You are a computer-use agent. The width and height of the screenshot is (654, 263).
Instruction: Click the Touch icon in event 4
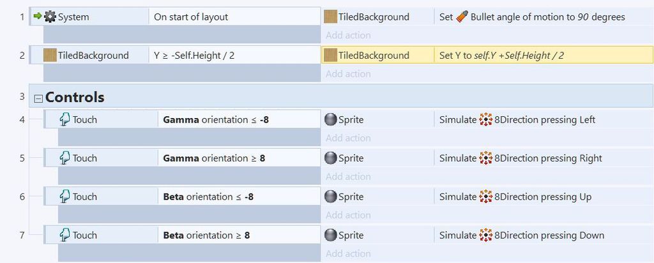(65, 119)
